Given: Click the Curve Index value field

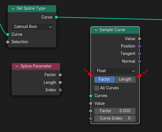Looking at the screenshot, I should click(x=115, y=118).
